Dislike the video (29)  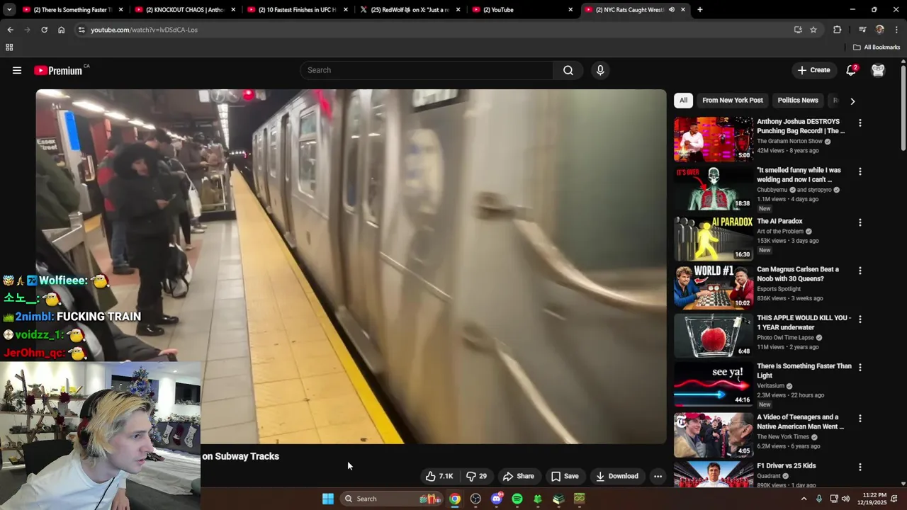pos(476,476)
